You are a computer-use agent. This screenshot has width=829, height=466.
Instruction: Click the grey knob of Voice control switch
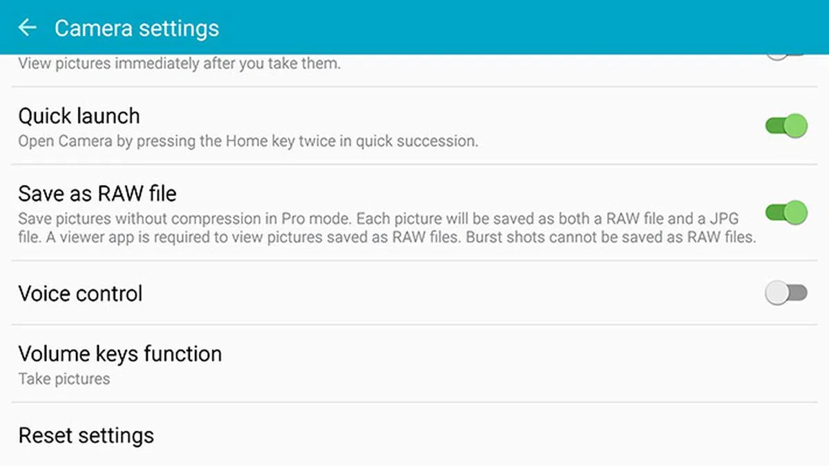[776, 293]
